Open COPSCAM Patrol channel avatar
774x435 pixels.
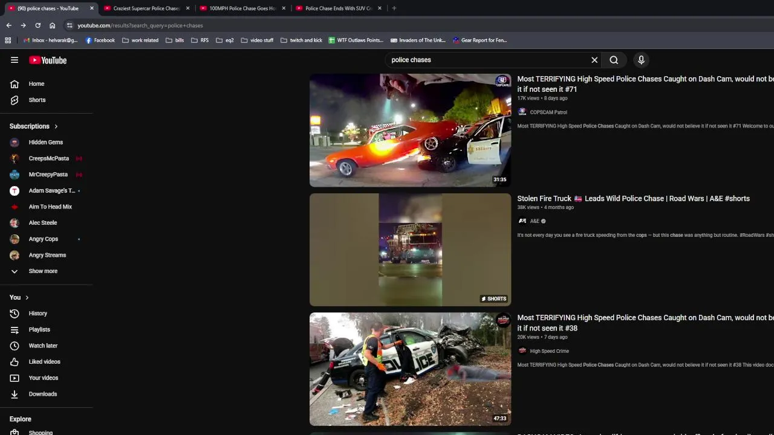(522, 112)
